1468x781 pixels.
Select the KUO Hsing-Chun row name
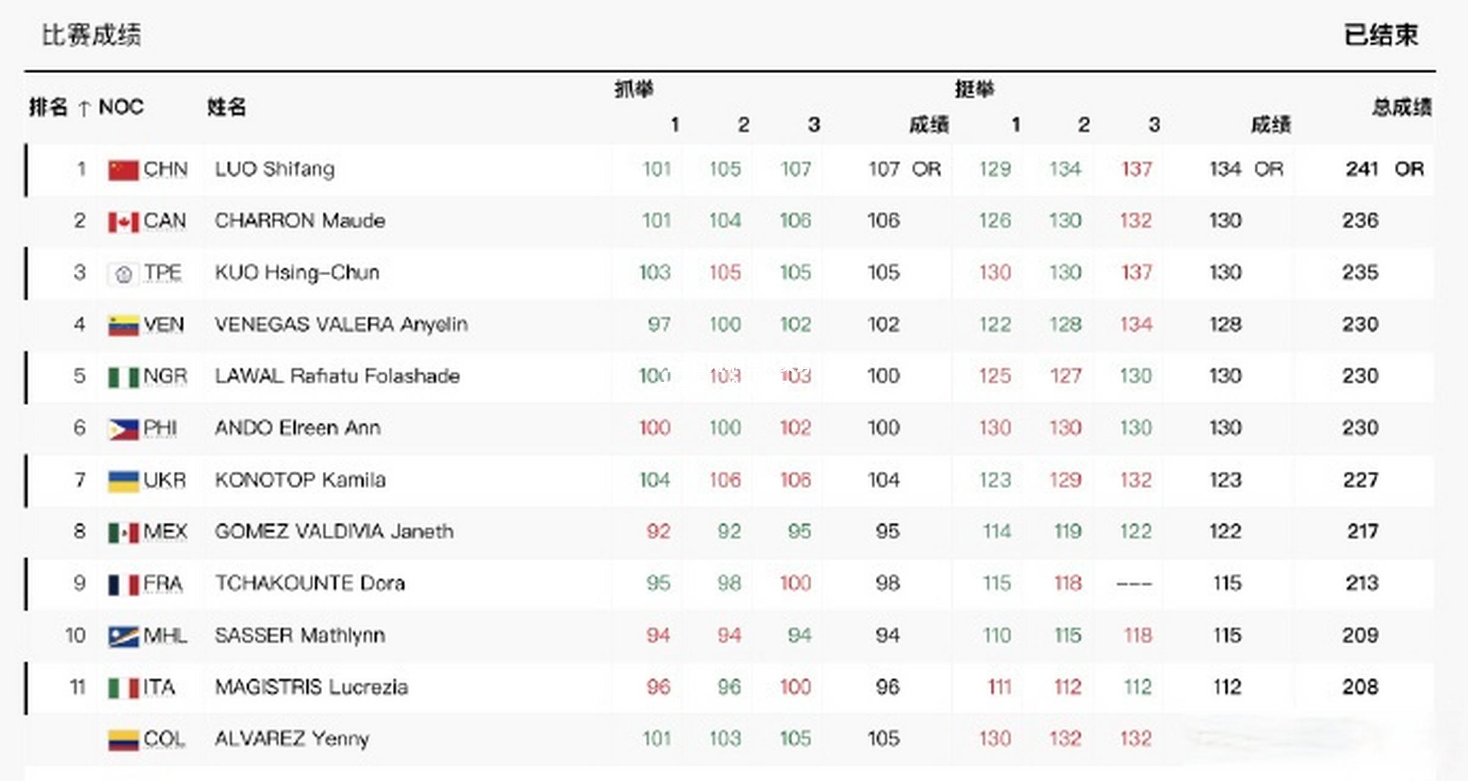point(297,272)
